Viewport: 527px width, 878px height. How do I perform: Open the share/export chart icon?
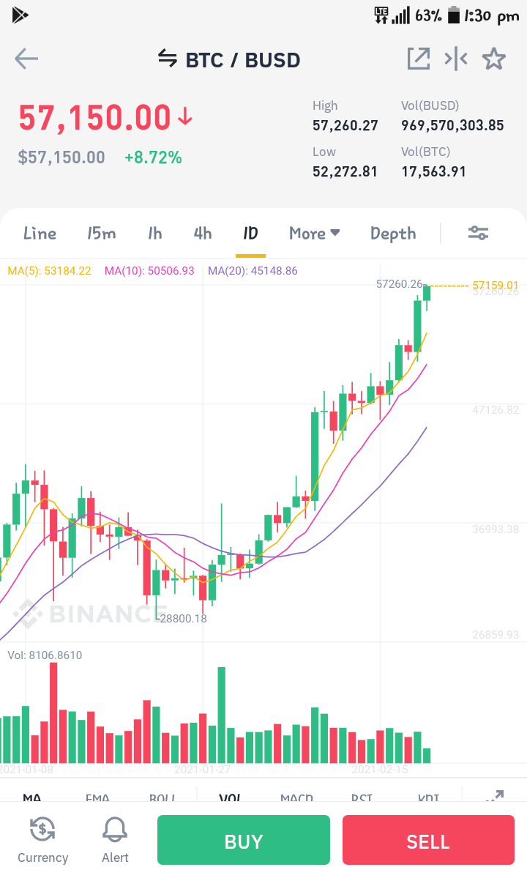pyautogui.click(x=419, y=59)
